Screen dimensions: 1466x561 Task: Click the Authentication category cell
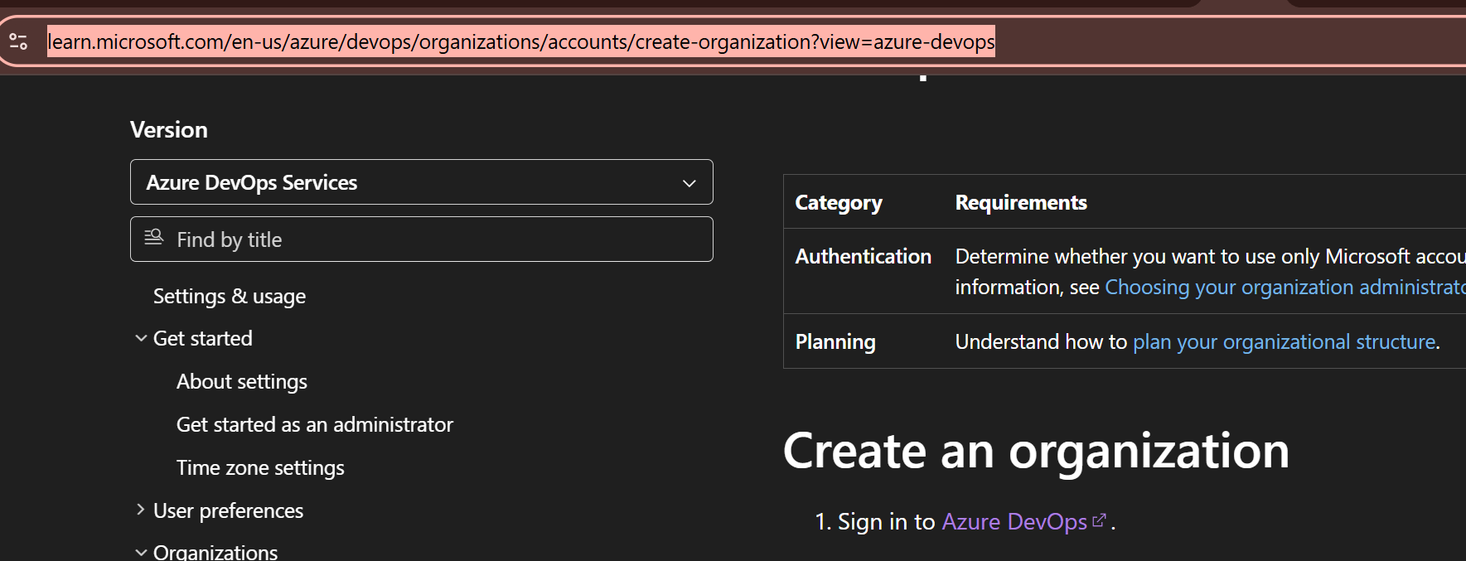(864, 256)
